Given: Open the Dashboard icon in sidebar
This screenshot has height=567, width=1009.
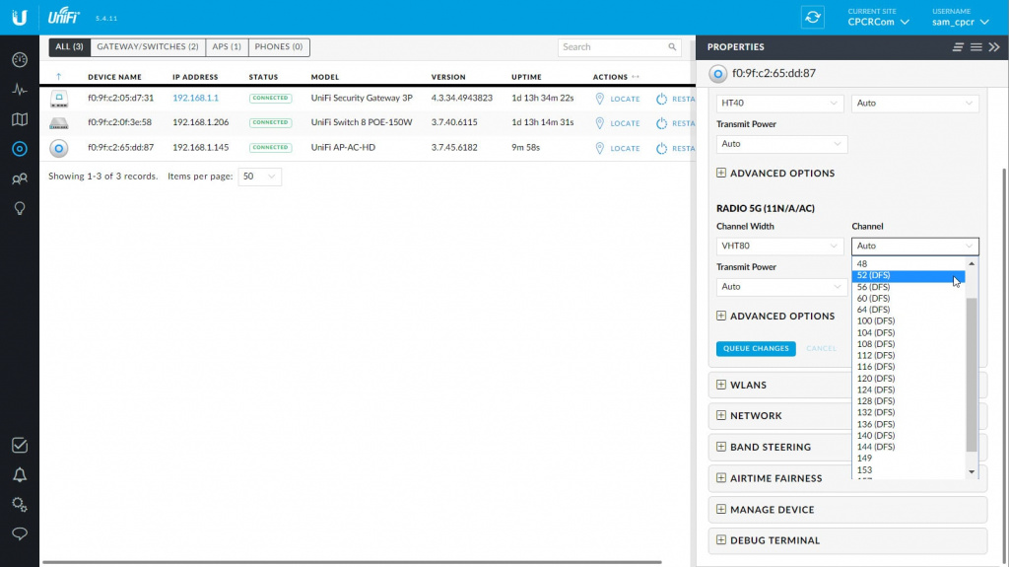Looking at the screenshot, I should coord(19,59).
